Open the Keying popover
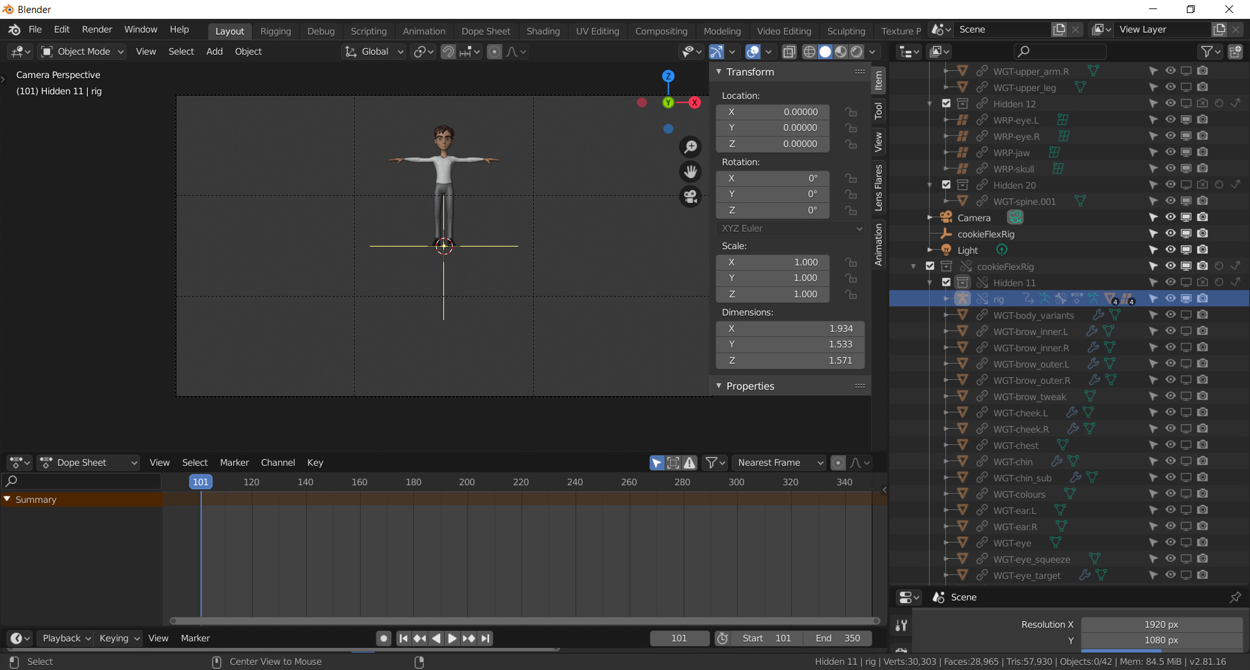 [118, 639]
